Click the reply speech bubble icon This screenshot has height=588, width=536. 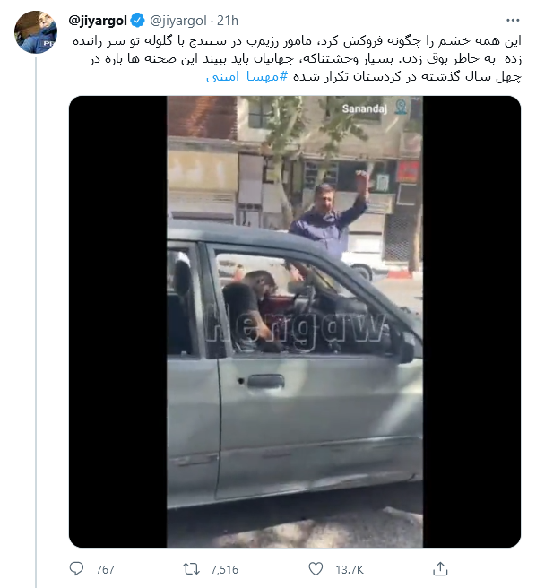(x=76, y=569)
